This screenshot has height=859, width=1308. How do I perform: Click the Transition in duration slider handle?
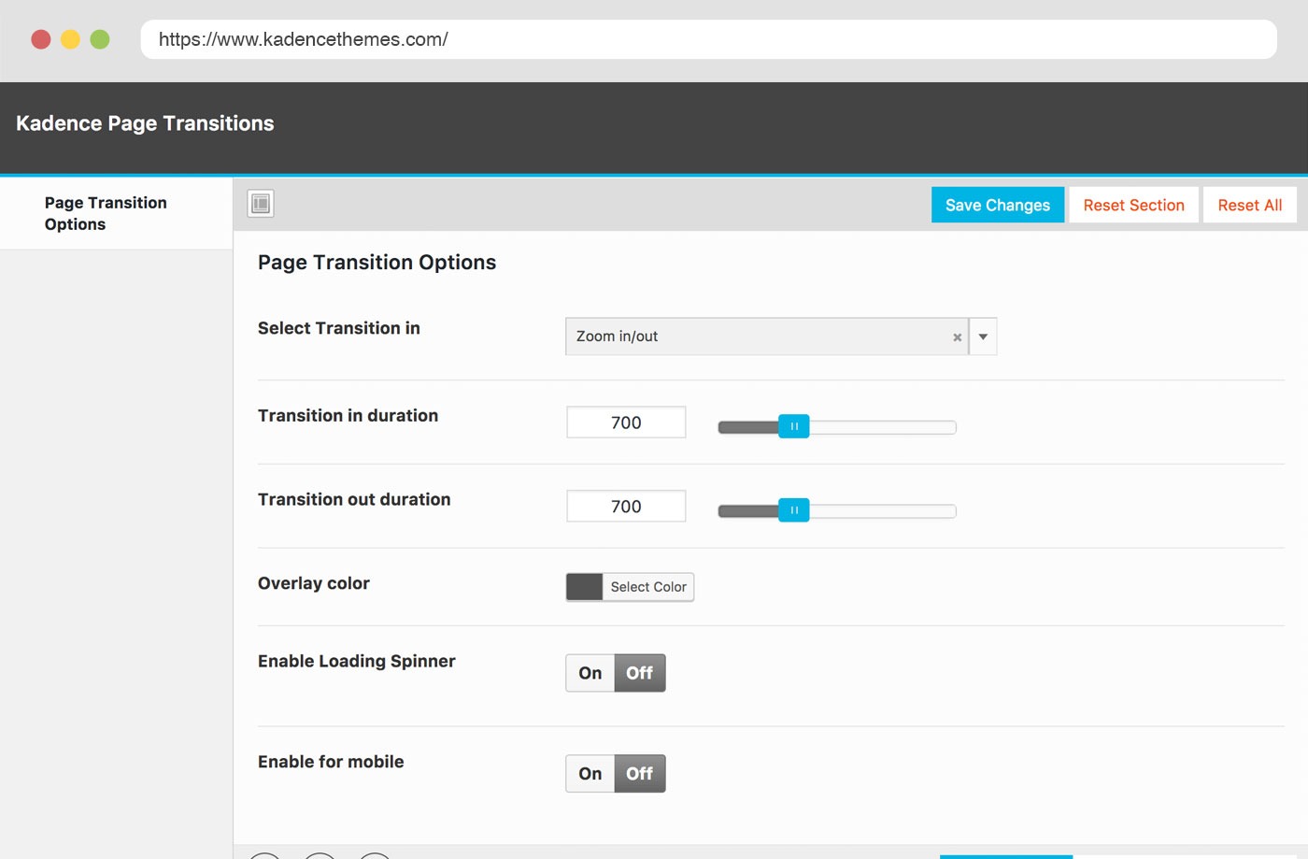coord(793,426)
